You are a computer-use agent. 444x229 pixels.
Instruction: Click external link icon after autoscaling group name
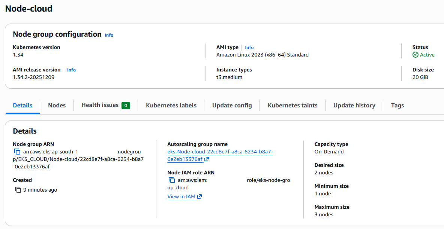coord(207,159)
